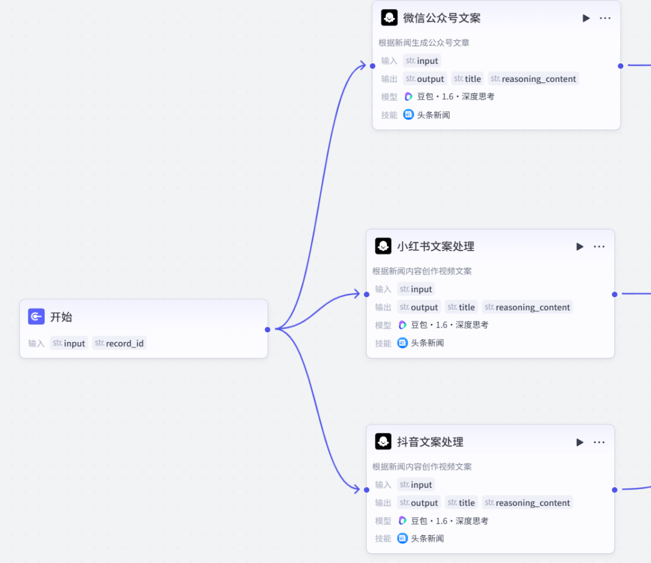Run the 微信公众号文案 node

pos(586,17)
